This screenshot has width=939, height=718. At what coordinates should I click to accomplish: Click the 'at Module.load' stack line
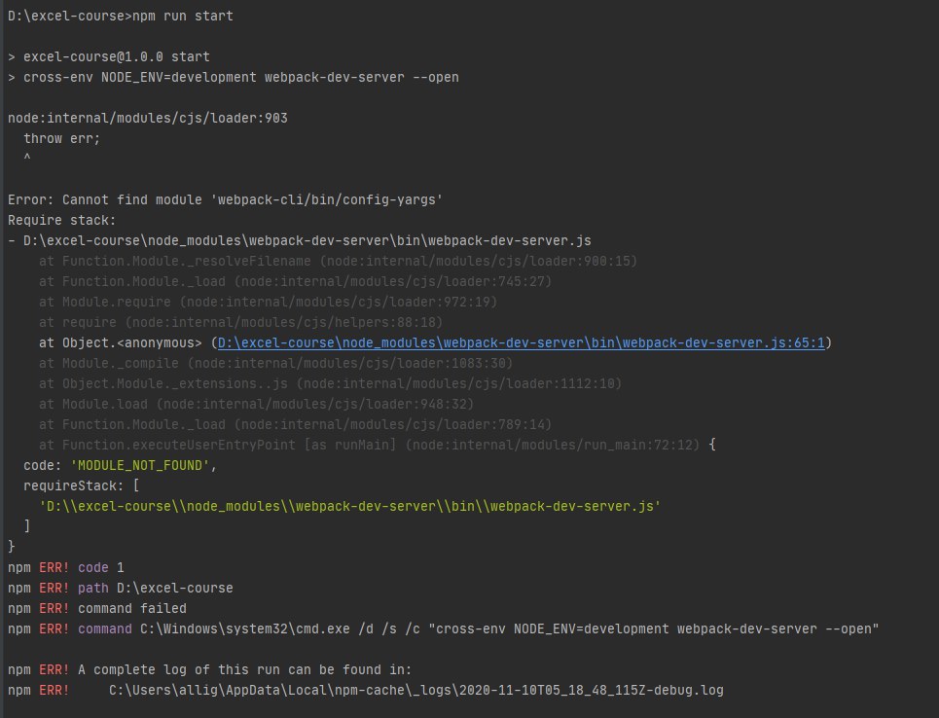pos(256,404)
